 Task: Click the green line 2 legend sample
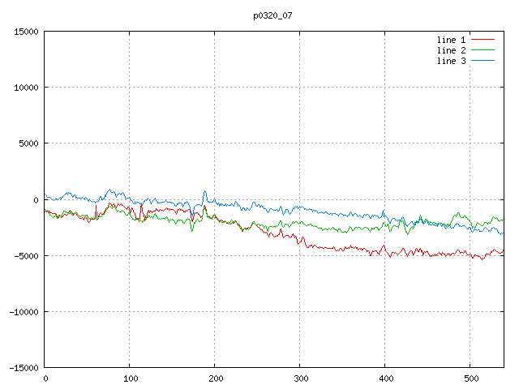(483, 50)
